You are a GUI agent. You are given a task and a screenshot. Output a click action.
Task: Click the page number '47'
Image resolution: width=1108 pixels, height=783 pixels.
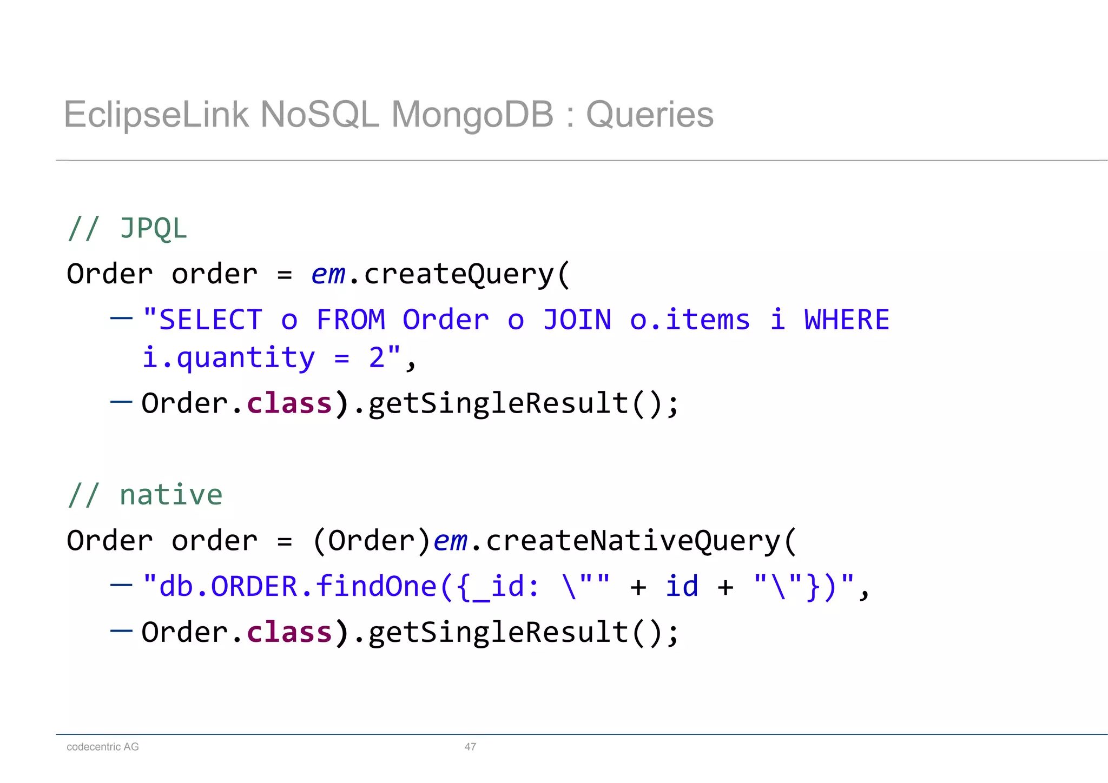tap(470, 747)
